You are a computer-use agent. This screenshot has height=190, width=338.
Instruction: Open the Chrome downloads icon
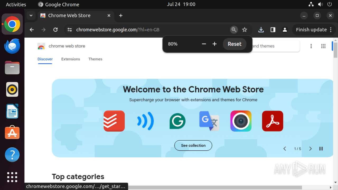pyautogui.click(x=261, y=30)
